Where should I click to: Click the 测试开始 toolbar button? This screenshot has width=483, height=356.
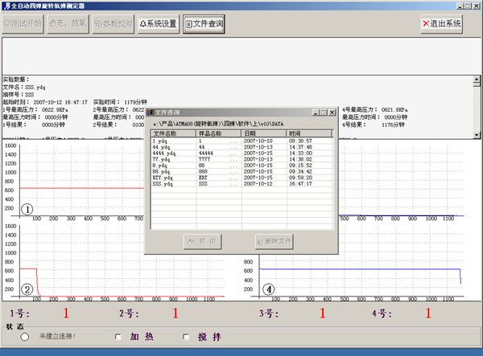pos(22,24)
